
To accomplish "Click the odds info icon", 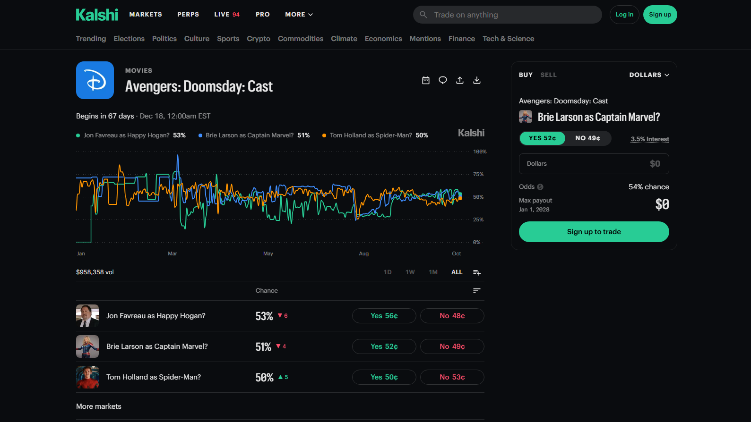I will click(540, 187).
